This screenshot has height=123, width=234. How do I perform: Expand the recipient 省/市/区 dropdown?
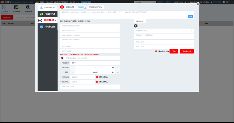(x=90, y=30)
